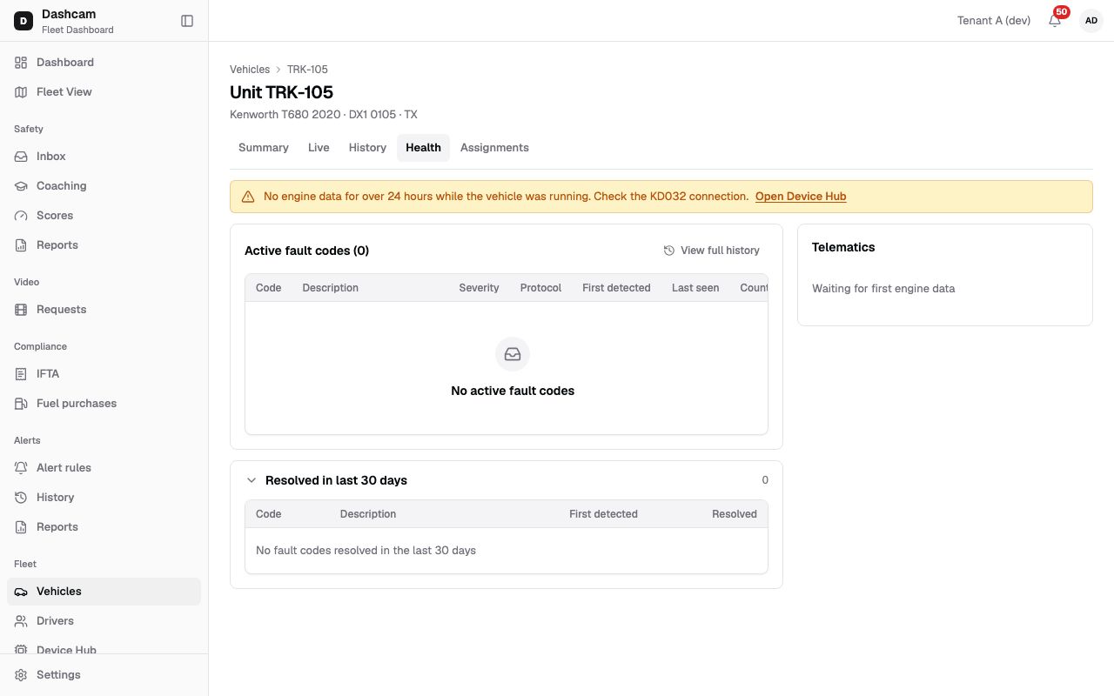Click the Drivers people icon
The height and width of the screenshot is (696, 1114).
(21, 621)
